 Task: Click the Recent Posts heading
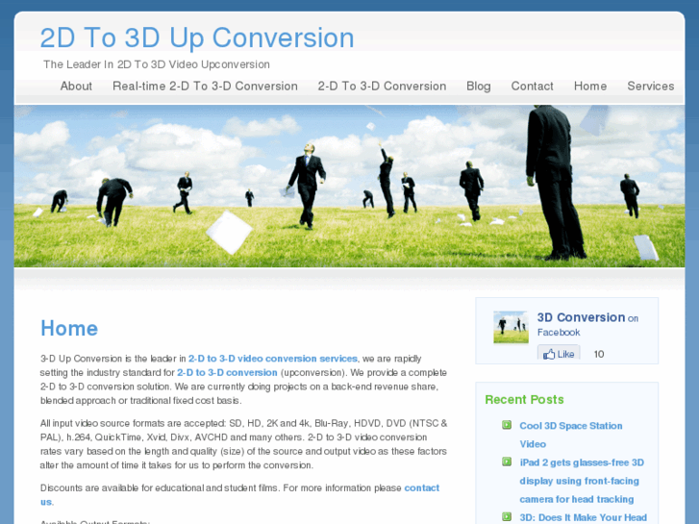pos(524,400)
